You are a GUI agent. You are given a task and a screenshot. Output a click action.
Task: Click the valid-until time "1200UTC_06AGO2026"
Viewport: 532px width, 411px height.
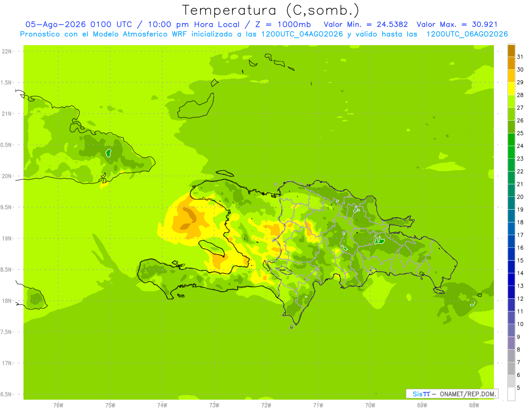point(467,34)
